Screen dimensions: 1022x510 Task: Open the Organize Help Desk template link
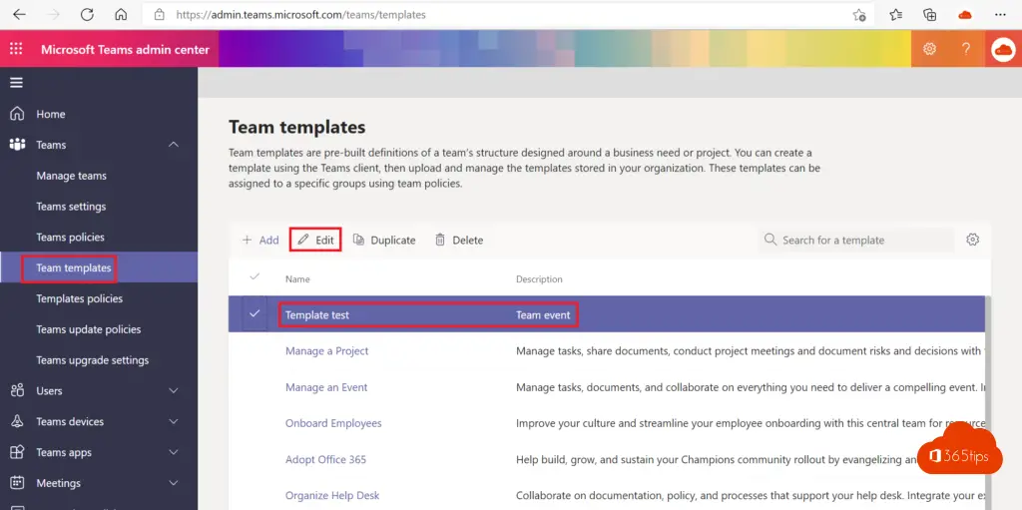click(332, 496)
